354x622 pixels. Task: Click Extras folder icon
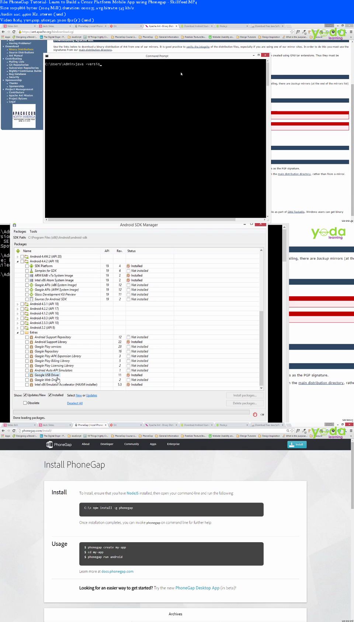27,332
